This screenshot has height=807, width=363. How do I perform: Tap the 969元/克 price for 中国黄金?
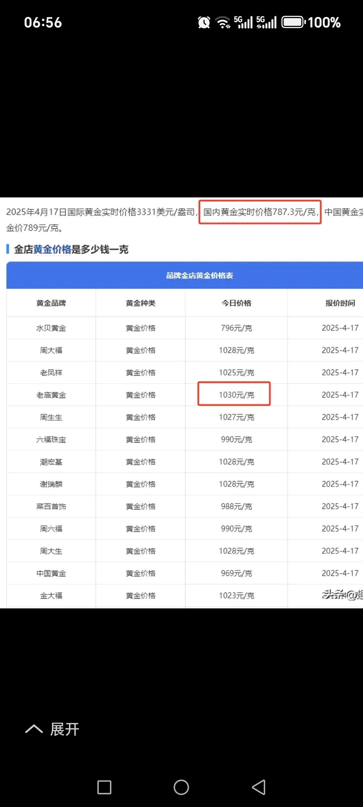click(236, 573)
